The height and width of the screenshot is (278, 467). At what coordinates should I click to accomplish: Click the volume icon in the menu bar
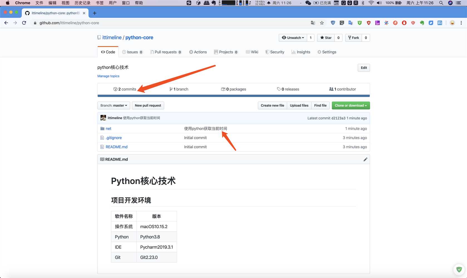[379, 3]
